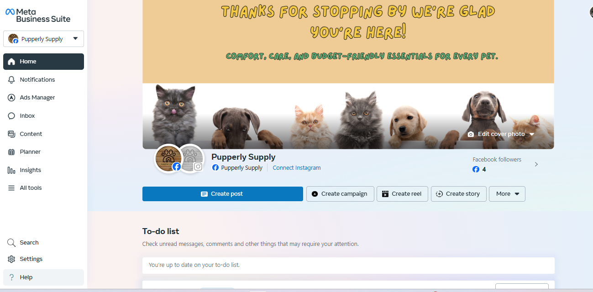Open Settings gear in sidebar
This screenshot has width=593, height=292.
coord(11,259)
